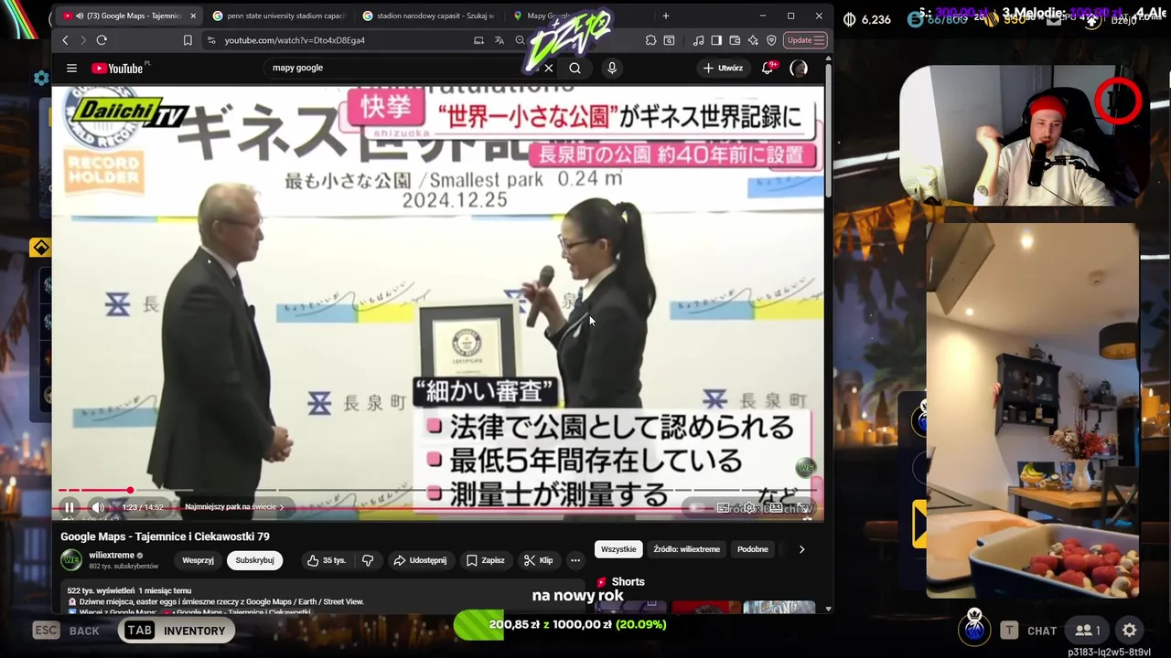
Task: Open the YouTube hamburger guide menu
Action: (x=71, y=68)
